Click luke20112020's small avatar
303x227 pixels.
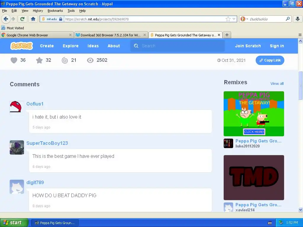(228, 143)
